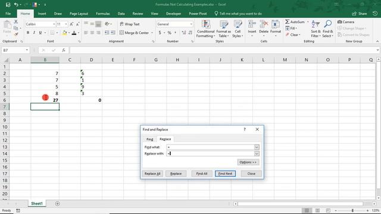The width and height of the screenshot is (381, 214).
Task: Click the Paste clipboard icon
Action: click(7, 24)
